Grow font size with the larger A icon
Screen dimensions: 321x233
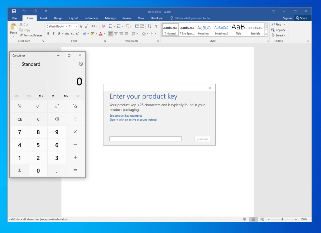click(x=81, y=26)
